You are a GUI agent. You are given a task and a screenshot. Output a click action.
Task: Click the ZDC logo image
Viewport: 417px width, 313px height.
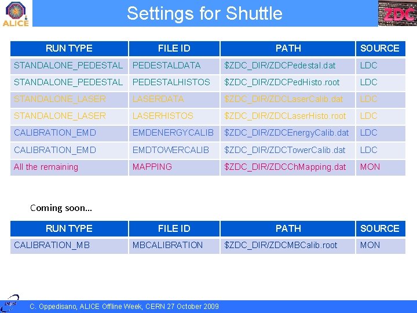[397, 13]
